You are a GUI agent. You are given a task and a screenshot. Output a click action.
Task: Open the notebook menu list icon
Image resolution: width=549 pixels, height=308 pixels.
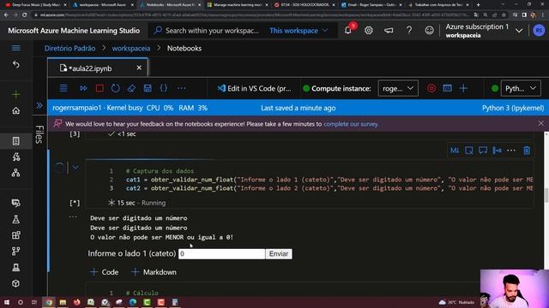63,88
